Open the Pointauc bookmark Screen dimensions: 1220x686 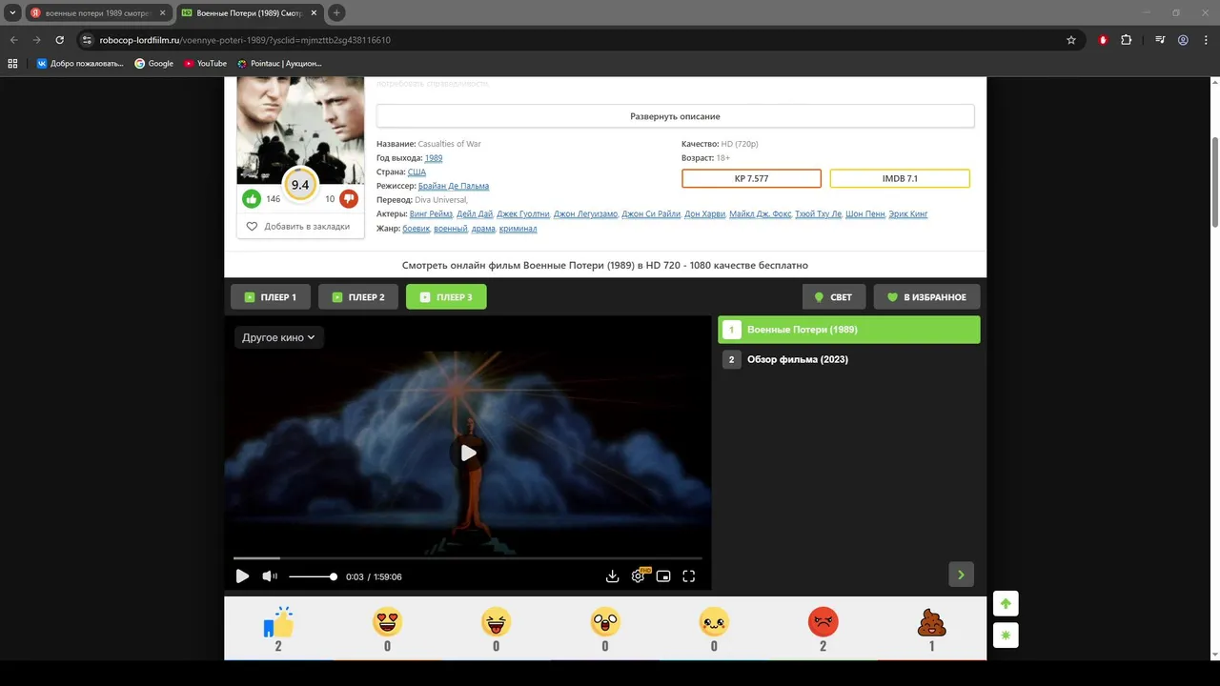[280, 64]
